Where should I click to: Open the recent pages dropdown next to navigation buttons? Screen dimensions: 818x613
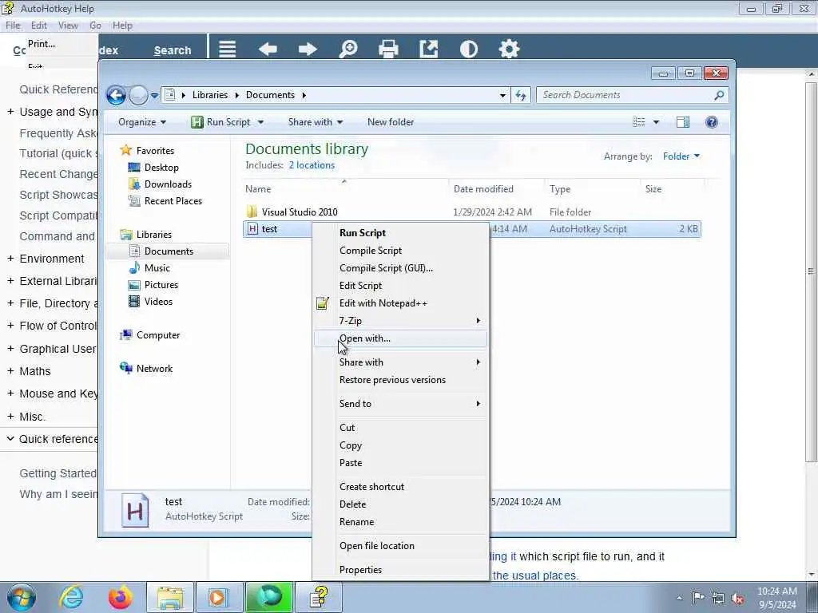point(154,96)
